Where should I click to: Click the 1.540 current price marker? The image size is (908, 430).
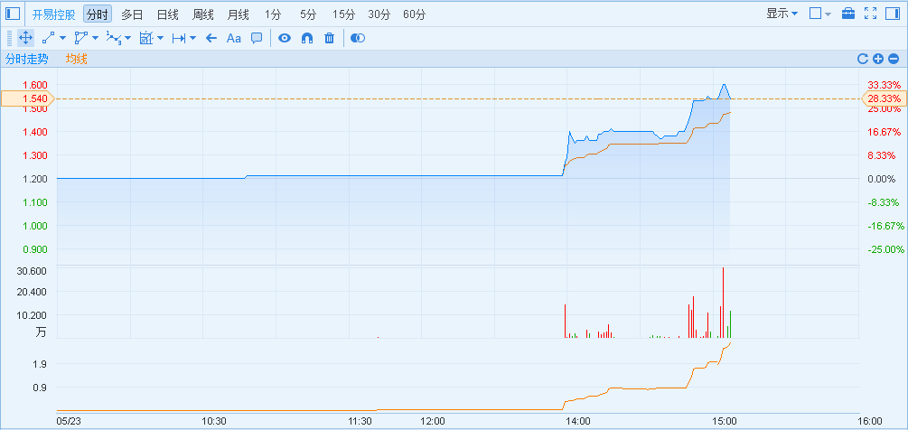pos(28,98)
